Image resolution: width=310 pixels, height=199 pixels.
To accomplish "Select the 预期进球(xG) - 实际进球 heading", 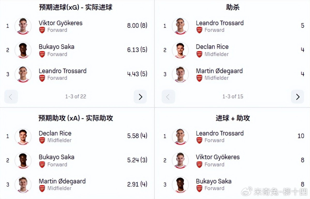I will pyautogui.click(x=75, y=8).
